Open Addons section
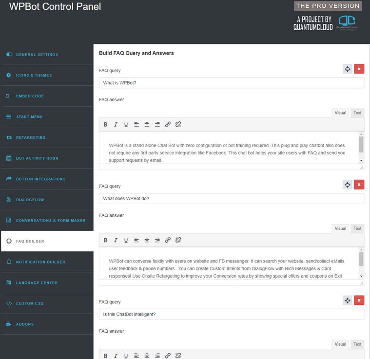Screen dimensions: 370x359 pyautogui.click(x=47, y=324)
